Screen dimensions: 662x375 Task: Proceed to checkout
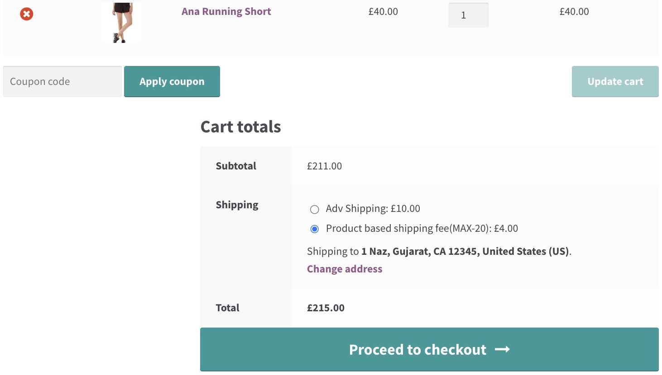[x=417, y=350]
